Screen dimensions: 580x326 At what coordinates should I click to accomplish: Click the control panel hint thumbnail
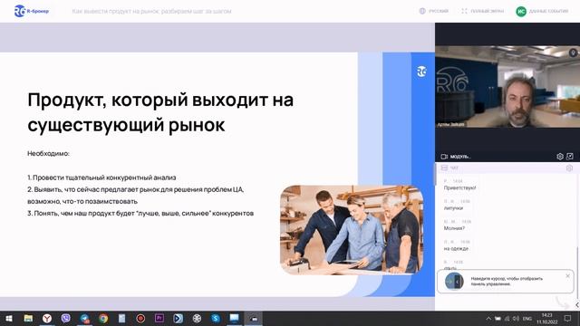(x=454, y=282)
